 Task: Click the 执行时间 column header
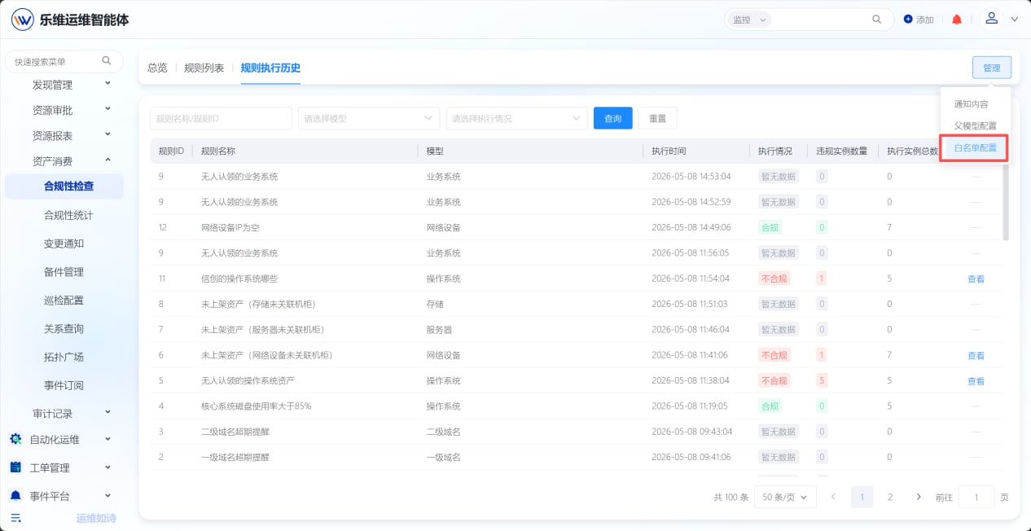click(669, 151)
